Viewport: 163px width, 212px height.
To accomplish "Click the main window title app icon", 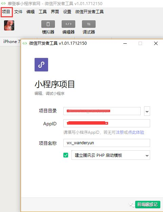I will click(x=3, y=3).
